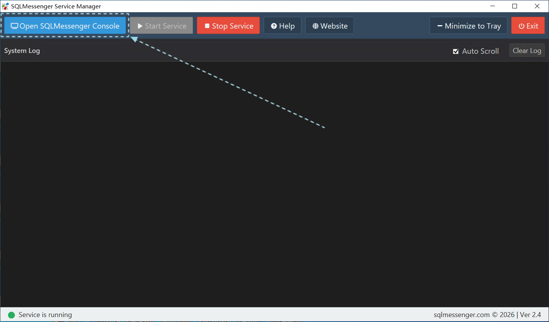549x322 pixels.
Task: Minimize the window using title bar
Action: (493, 6)
